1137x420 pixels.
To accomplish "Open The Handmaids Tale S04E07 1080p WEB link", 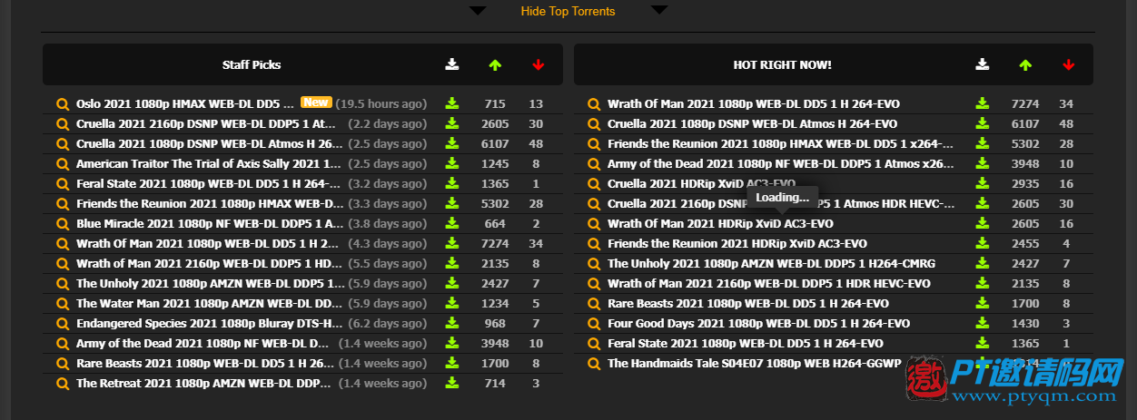I will [x=755, y=363].
